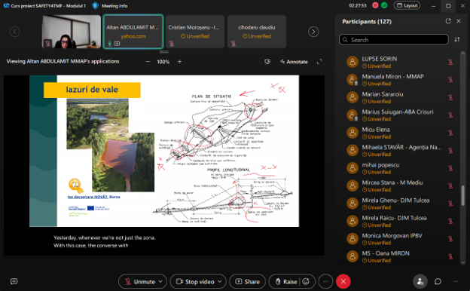Open the Annotate tool
The height and width of the screenshot is (291, 470).
[x=294, y=62]
